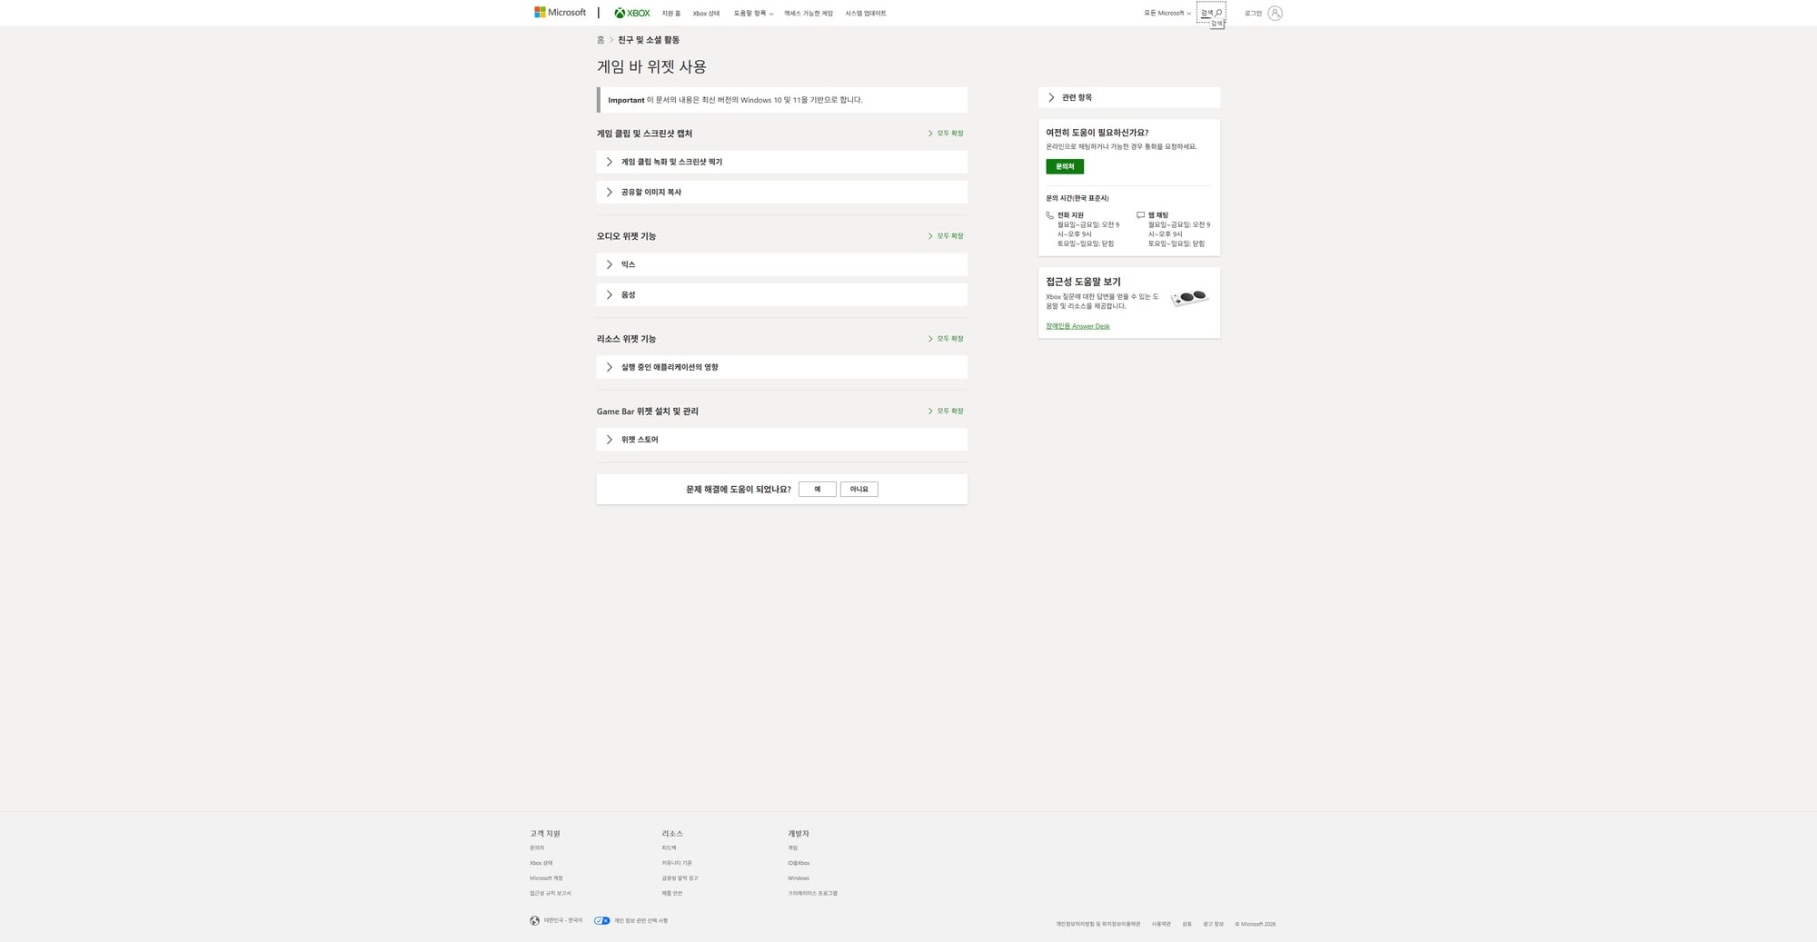Open the 장애인용 Answer Desk link
The width and height of the screenshot is (1817, 942).
click(x=1077, y=326)
